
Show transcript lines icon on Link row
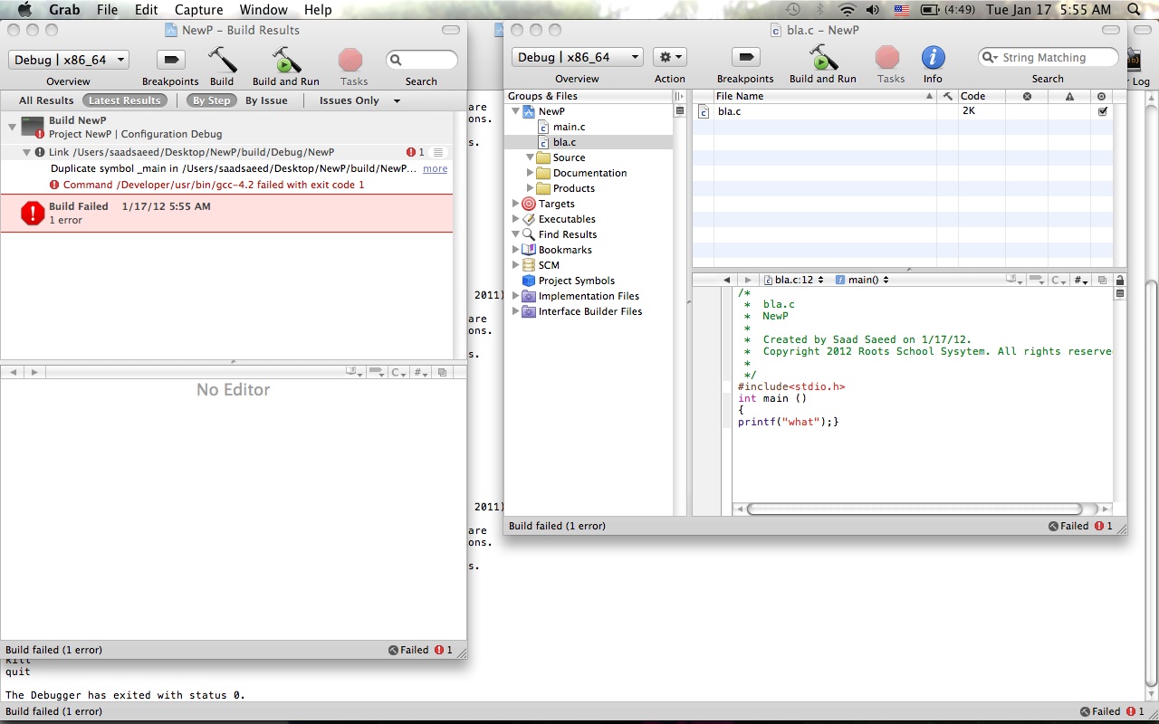tap(438, 152)
